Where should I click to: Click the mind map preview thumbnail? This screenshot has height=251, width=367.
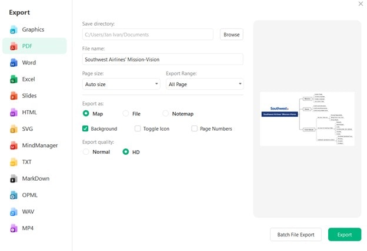coord(307,119)
